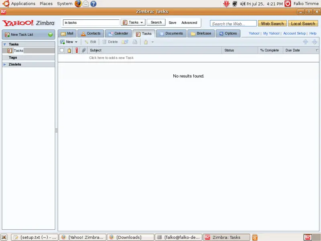
Task: Sort by the priority exclamation column icon
Action: point(77,50)
